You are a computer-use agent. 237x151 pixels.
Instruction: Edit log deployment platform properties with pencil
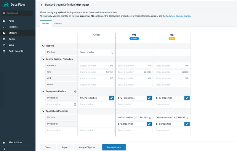click(x=187, y=98)
